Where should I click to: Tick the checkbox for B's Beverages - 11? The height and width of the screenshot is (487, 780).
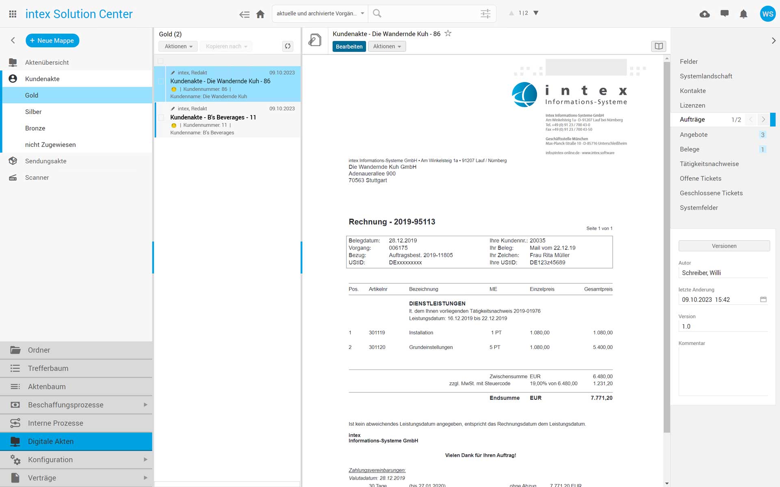[x=161, y=118]
